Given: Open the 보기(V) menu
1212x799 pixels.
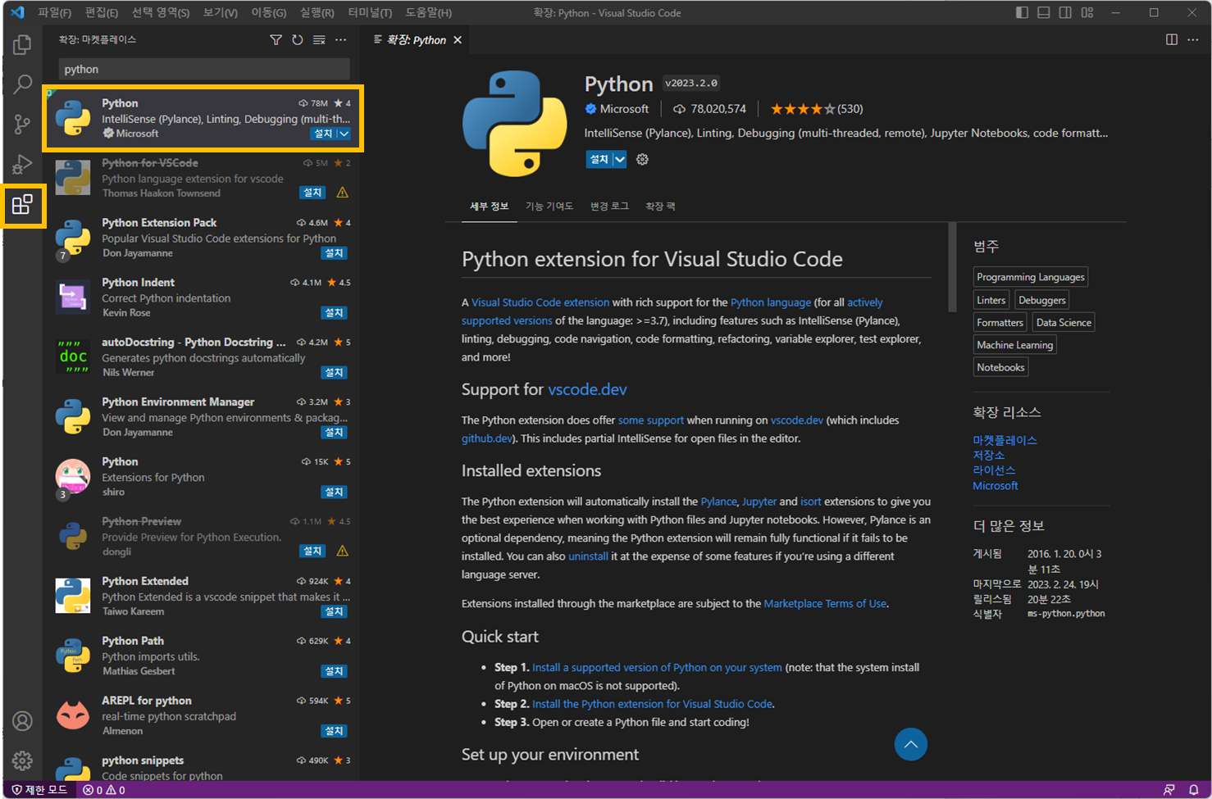Looking at the screenshot, I should 221,12.
